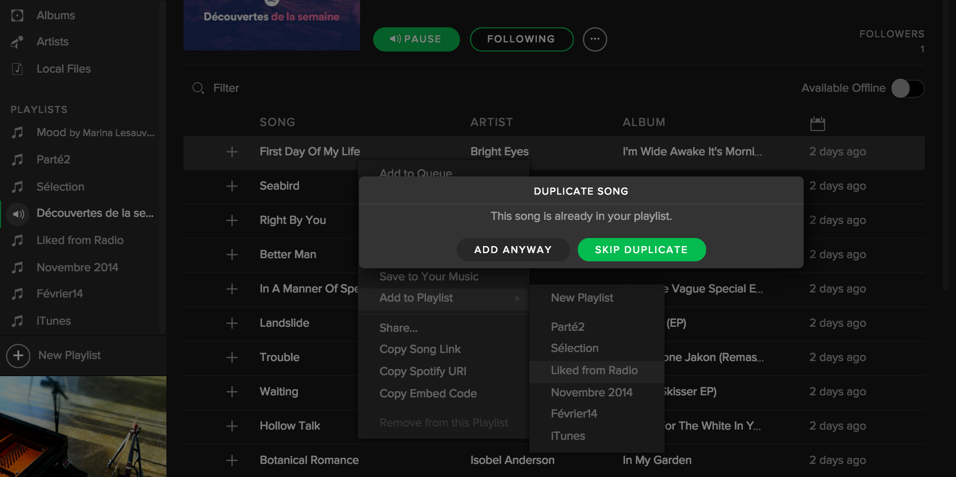The image size is (956, 477).
Task: Choose Liked from Radio in submenu
Action: click(x=594, y=371)
